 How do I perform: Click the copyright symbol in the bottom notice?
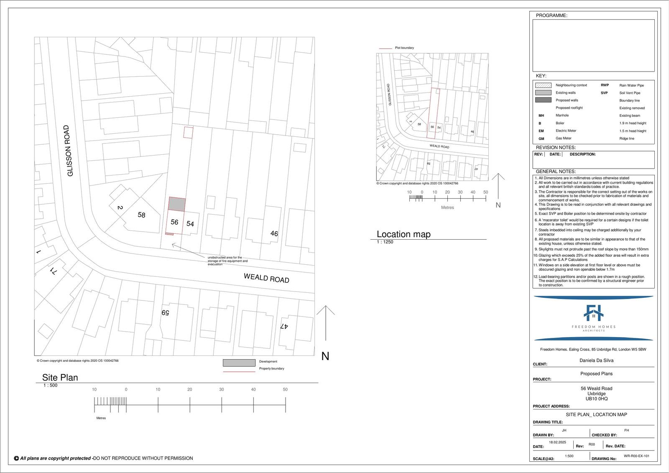pos(16,458)
